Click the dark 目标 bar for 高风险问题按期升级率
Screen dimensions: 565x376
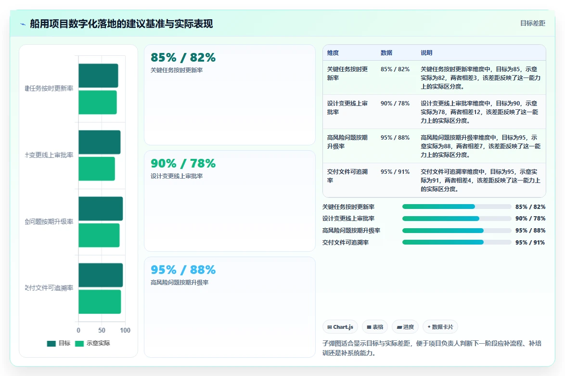coord(101,208)
